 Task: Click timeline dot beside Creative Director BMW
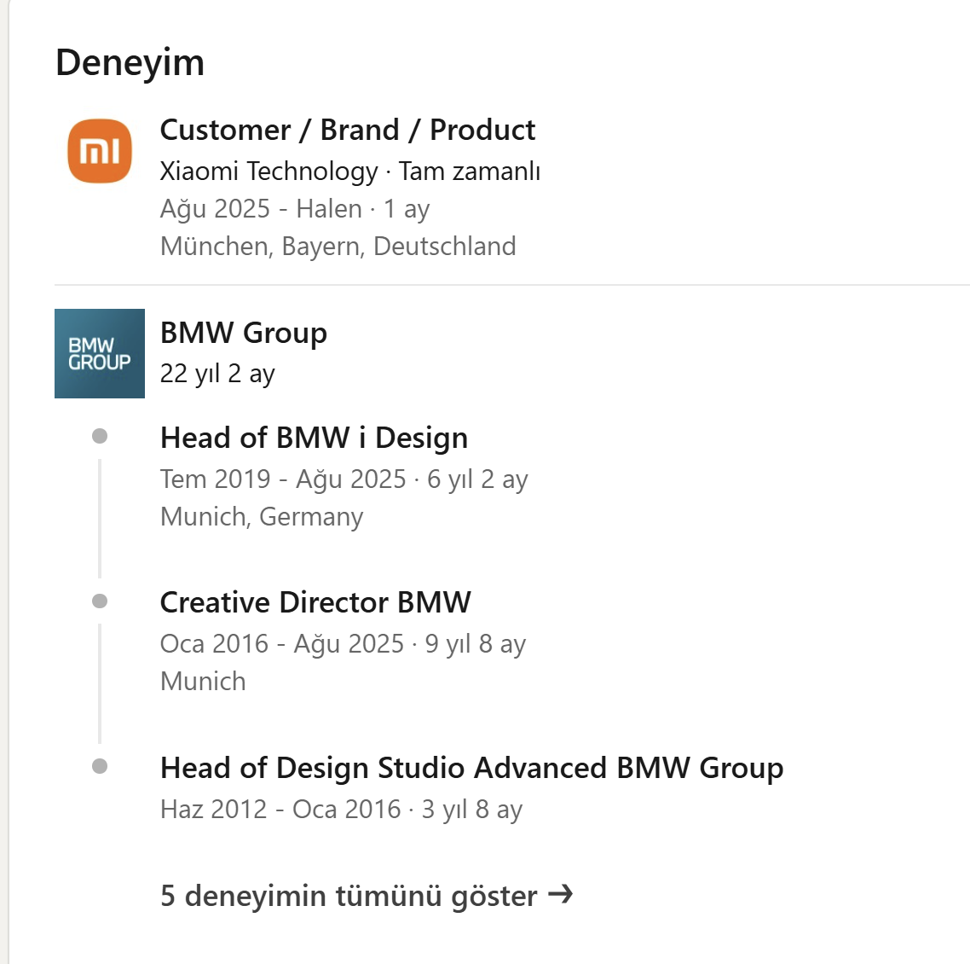100,601
